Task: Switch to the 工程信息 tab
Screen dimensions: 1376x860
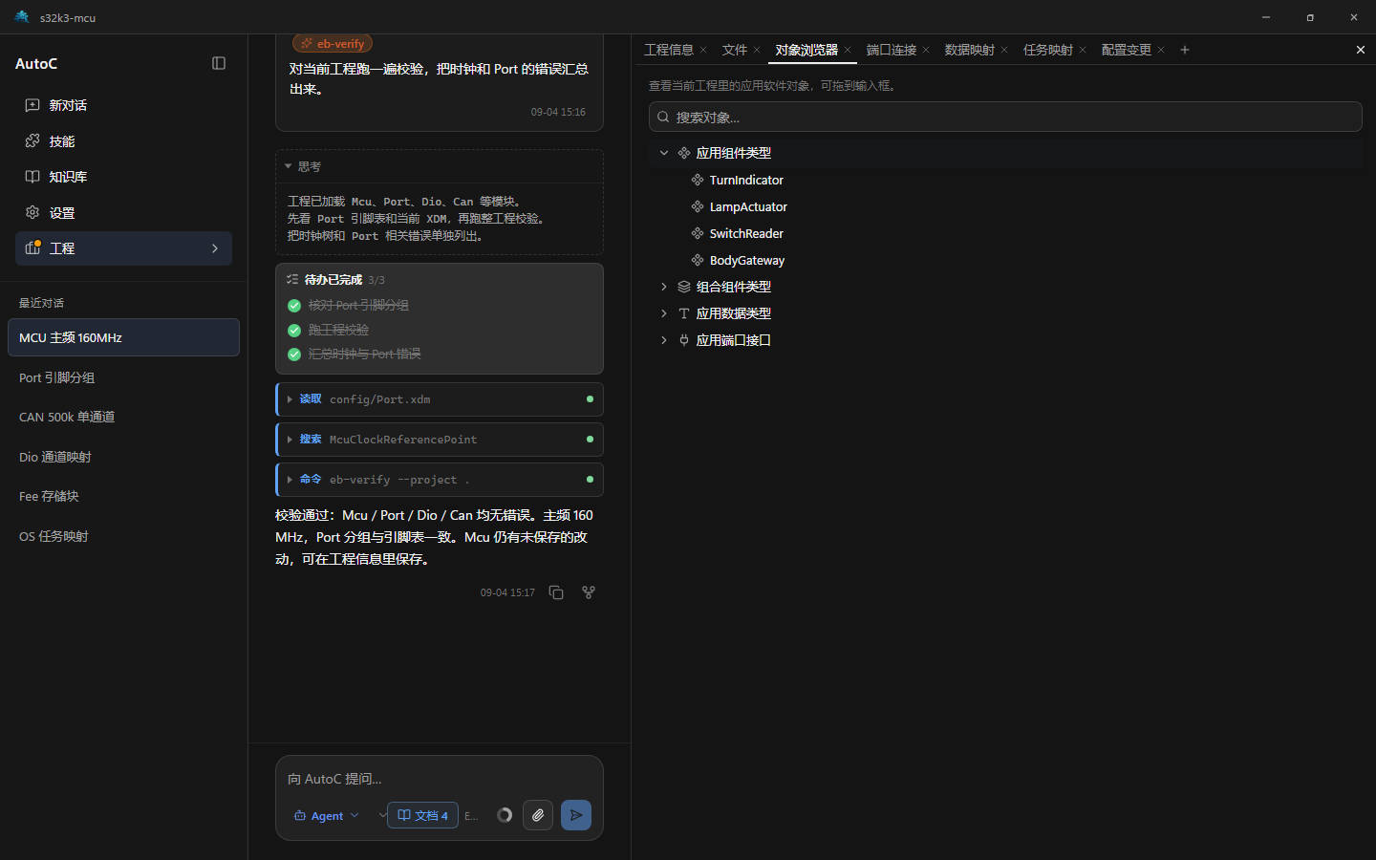Action: click(669, 50)
